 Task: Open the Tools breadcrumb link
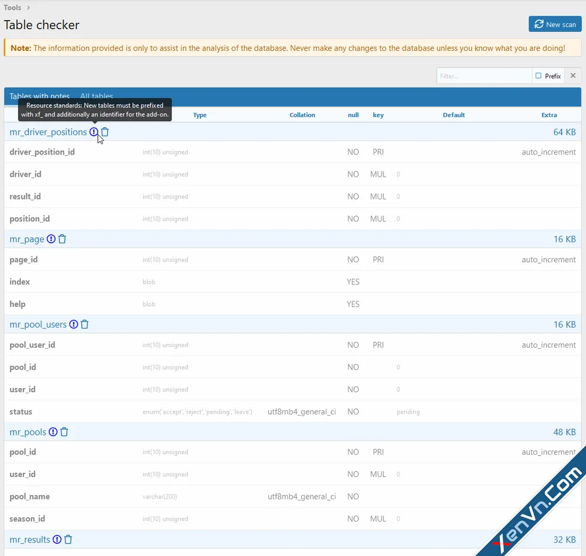12,8
